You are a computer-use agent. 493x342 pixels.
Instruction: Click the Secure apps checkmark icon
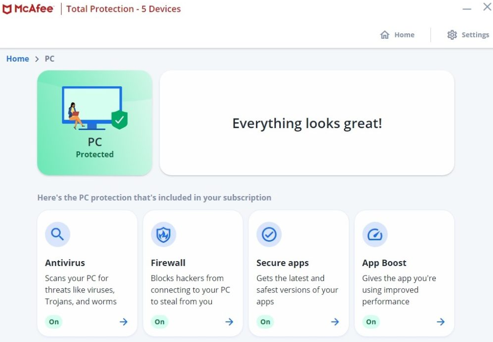pyautogui.click(x=269, y=234)
